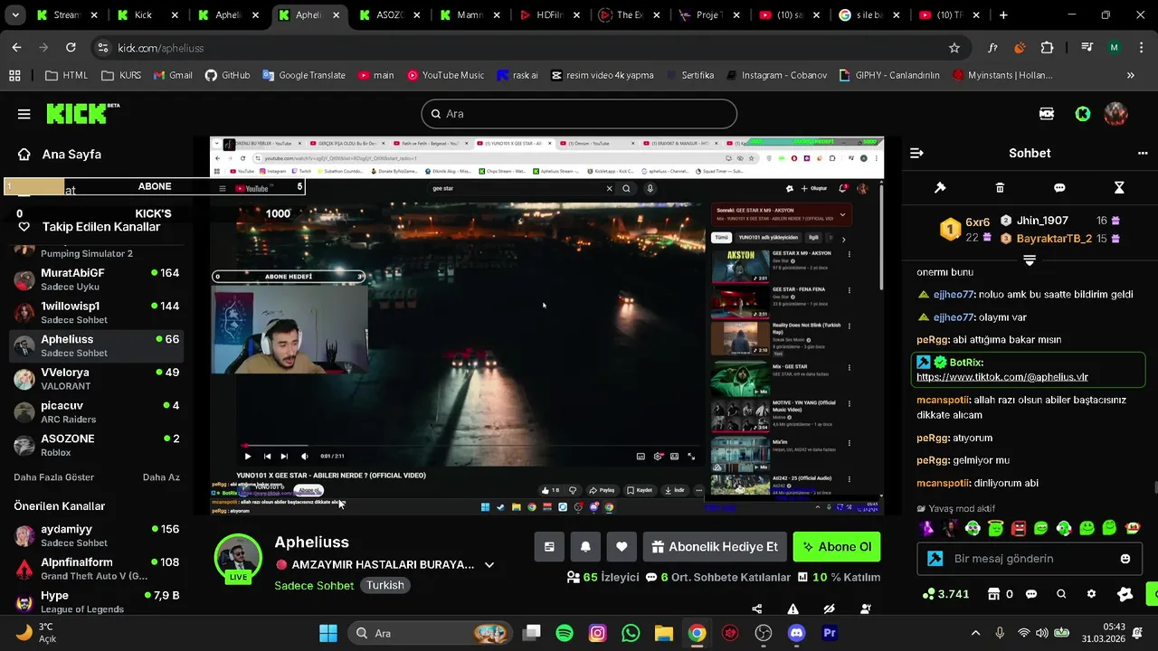This screenshot has height=651, width=1158.
Task: Click the moderator user-key icon
Action: click(866, 609)
